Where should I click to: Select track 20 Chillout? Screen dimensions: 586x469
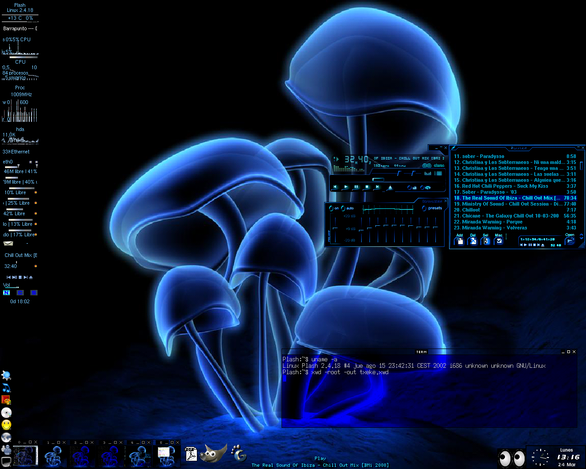[515, 210]
